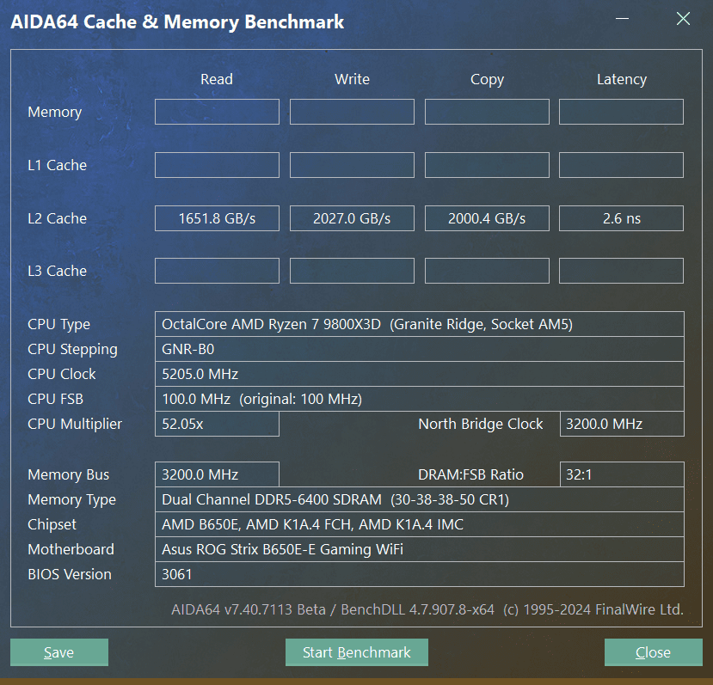
Task: Click the CPU Type field with Ryzen 7 9800X3D
Action: point(419,324)
